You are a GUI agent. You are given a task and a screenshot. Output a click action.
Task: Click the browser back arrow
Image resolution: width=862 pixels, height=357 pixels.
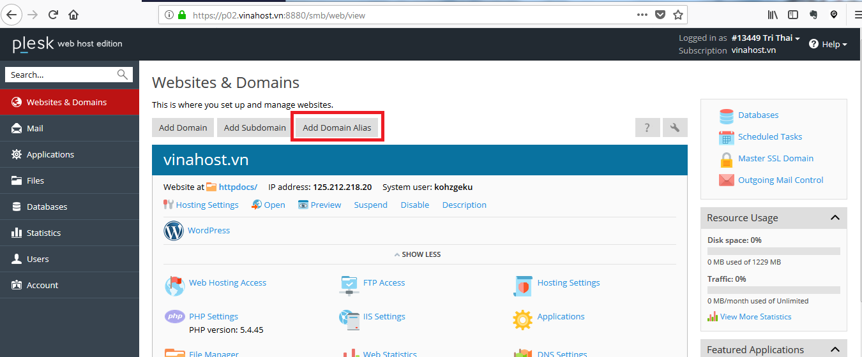pyautogui.click(x=11, y=14)
